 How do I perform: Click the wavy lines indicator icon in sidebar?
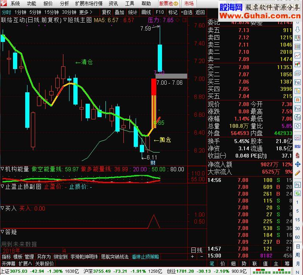(x=298, y=138)
